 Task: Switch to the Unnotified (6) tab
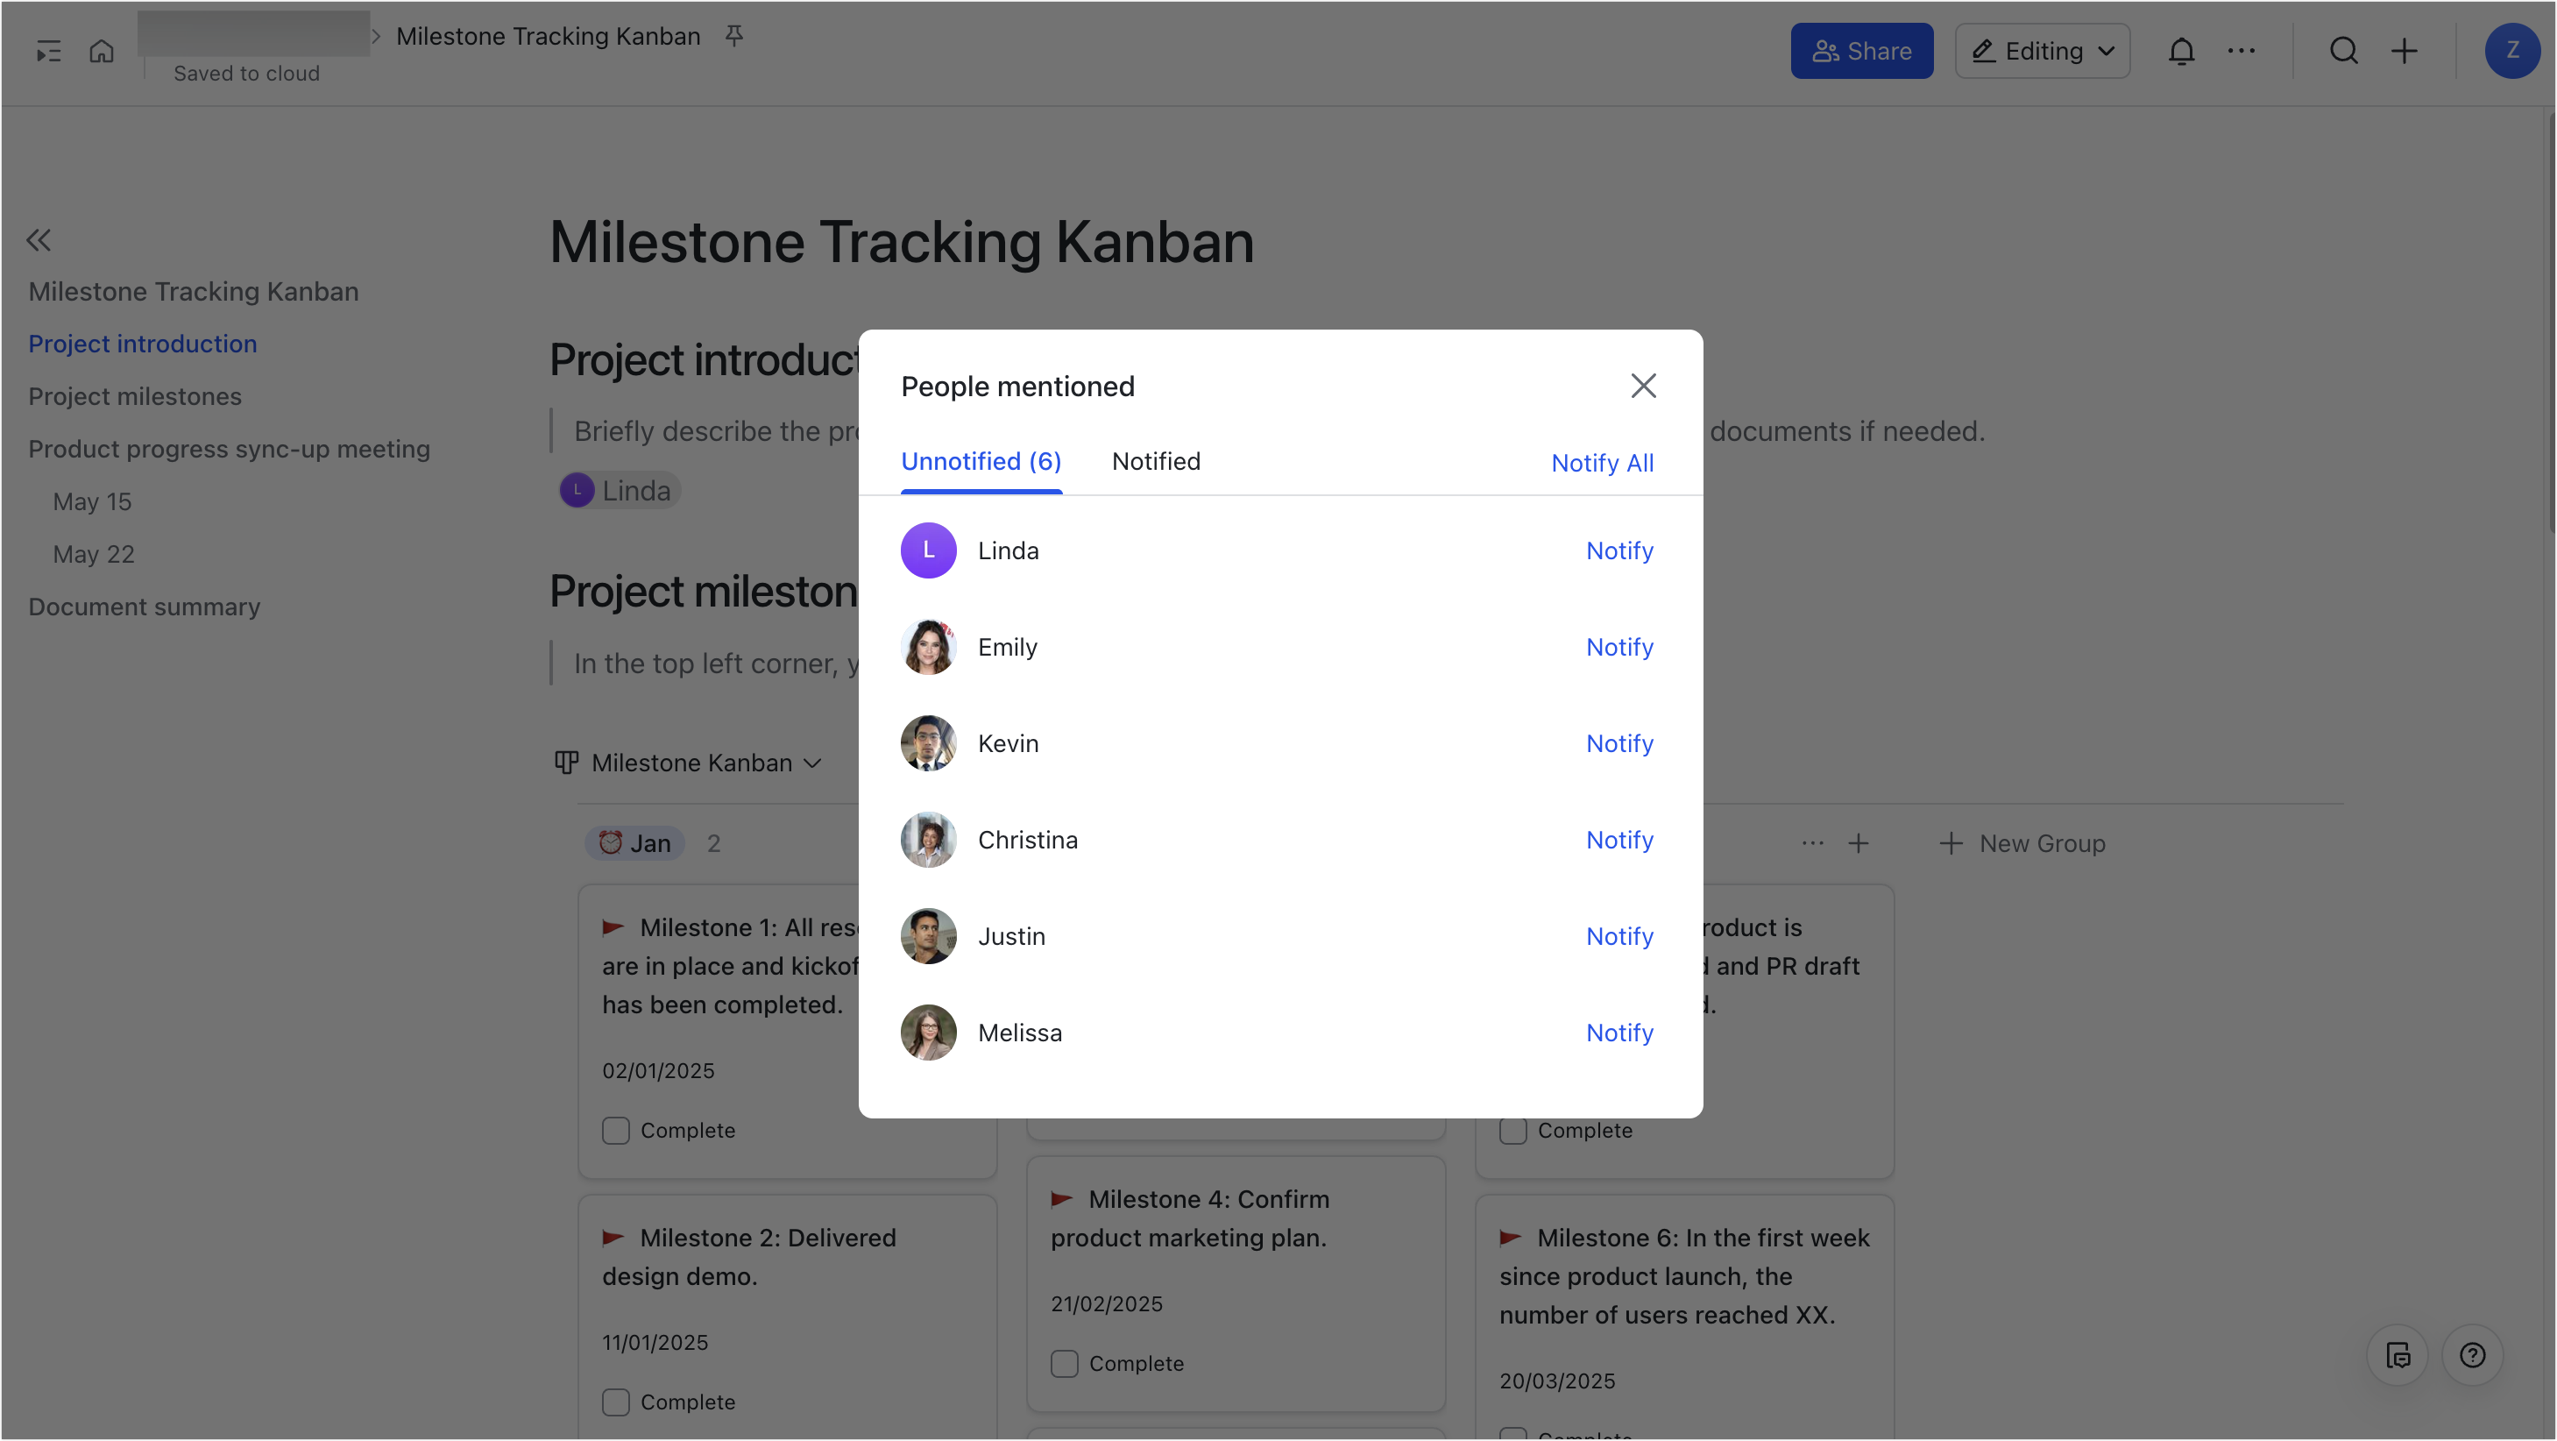point(981,462)
